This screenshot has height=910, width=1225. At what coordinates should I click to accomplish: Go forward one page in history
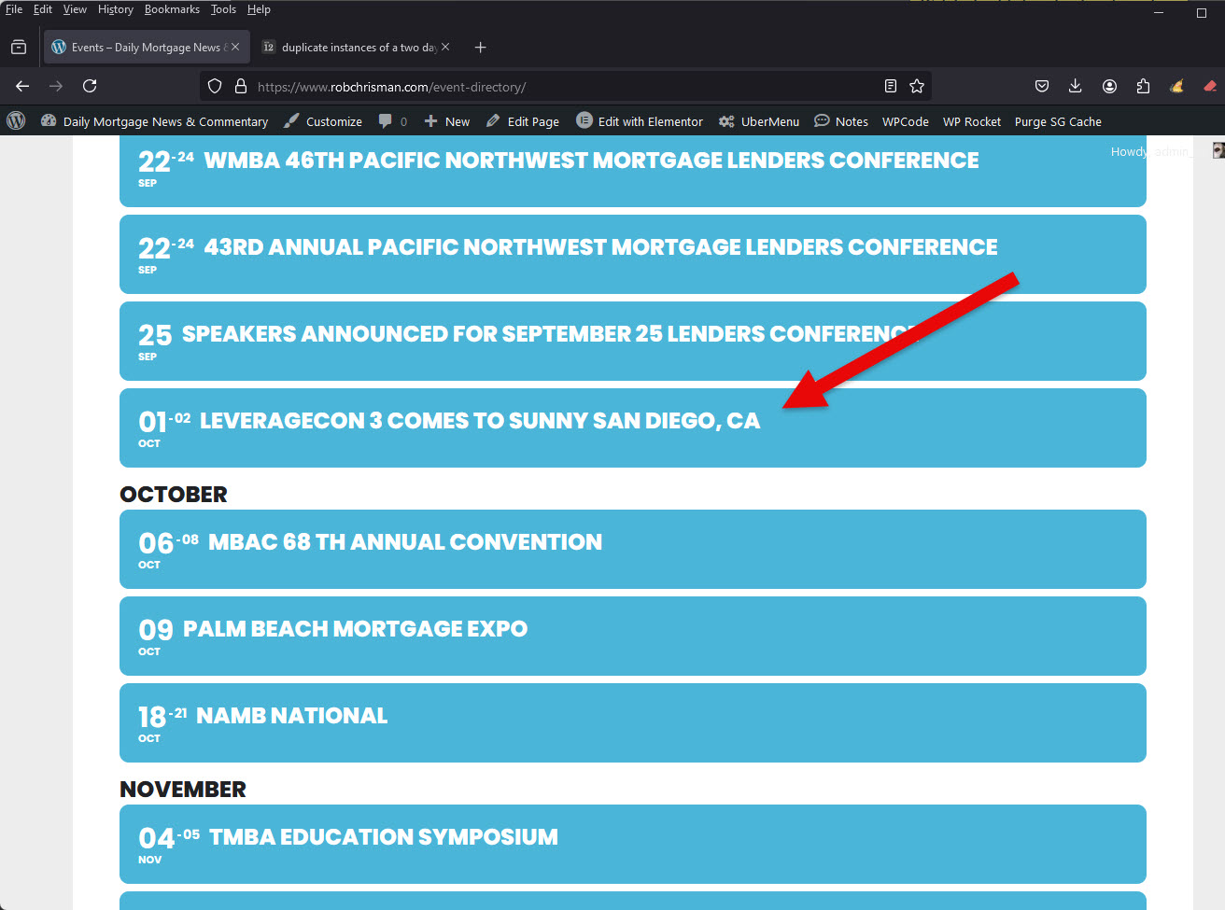point(56,86)
